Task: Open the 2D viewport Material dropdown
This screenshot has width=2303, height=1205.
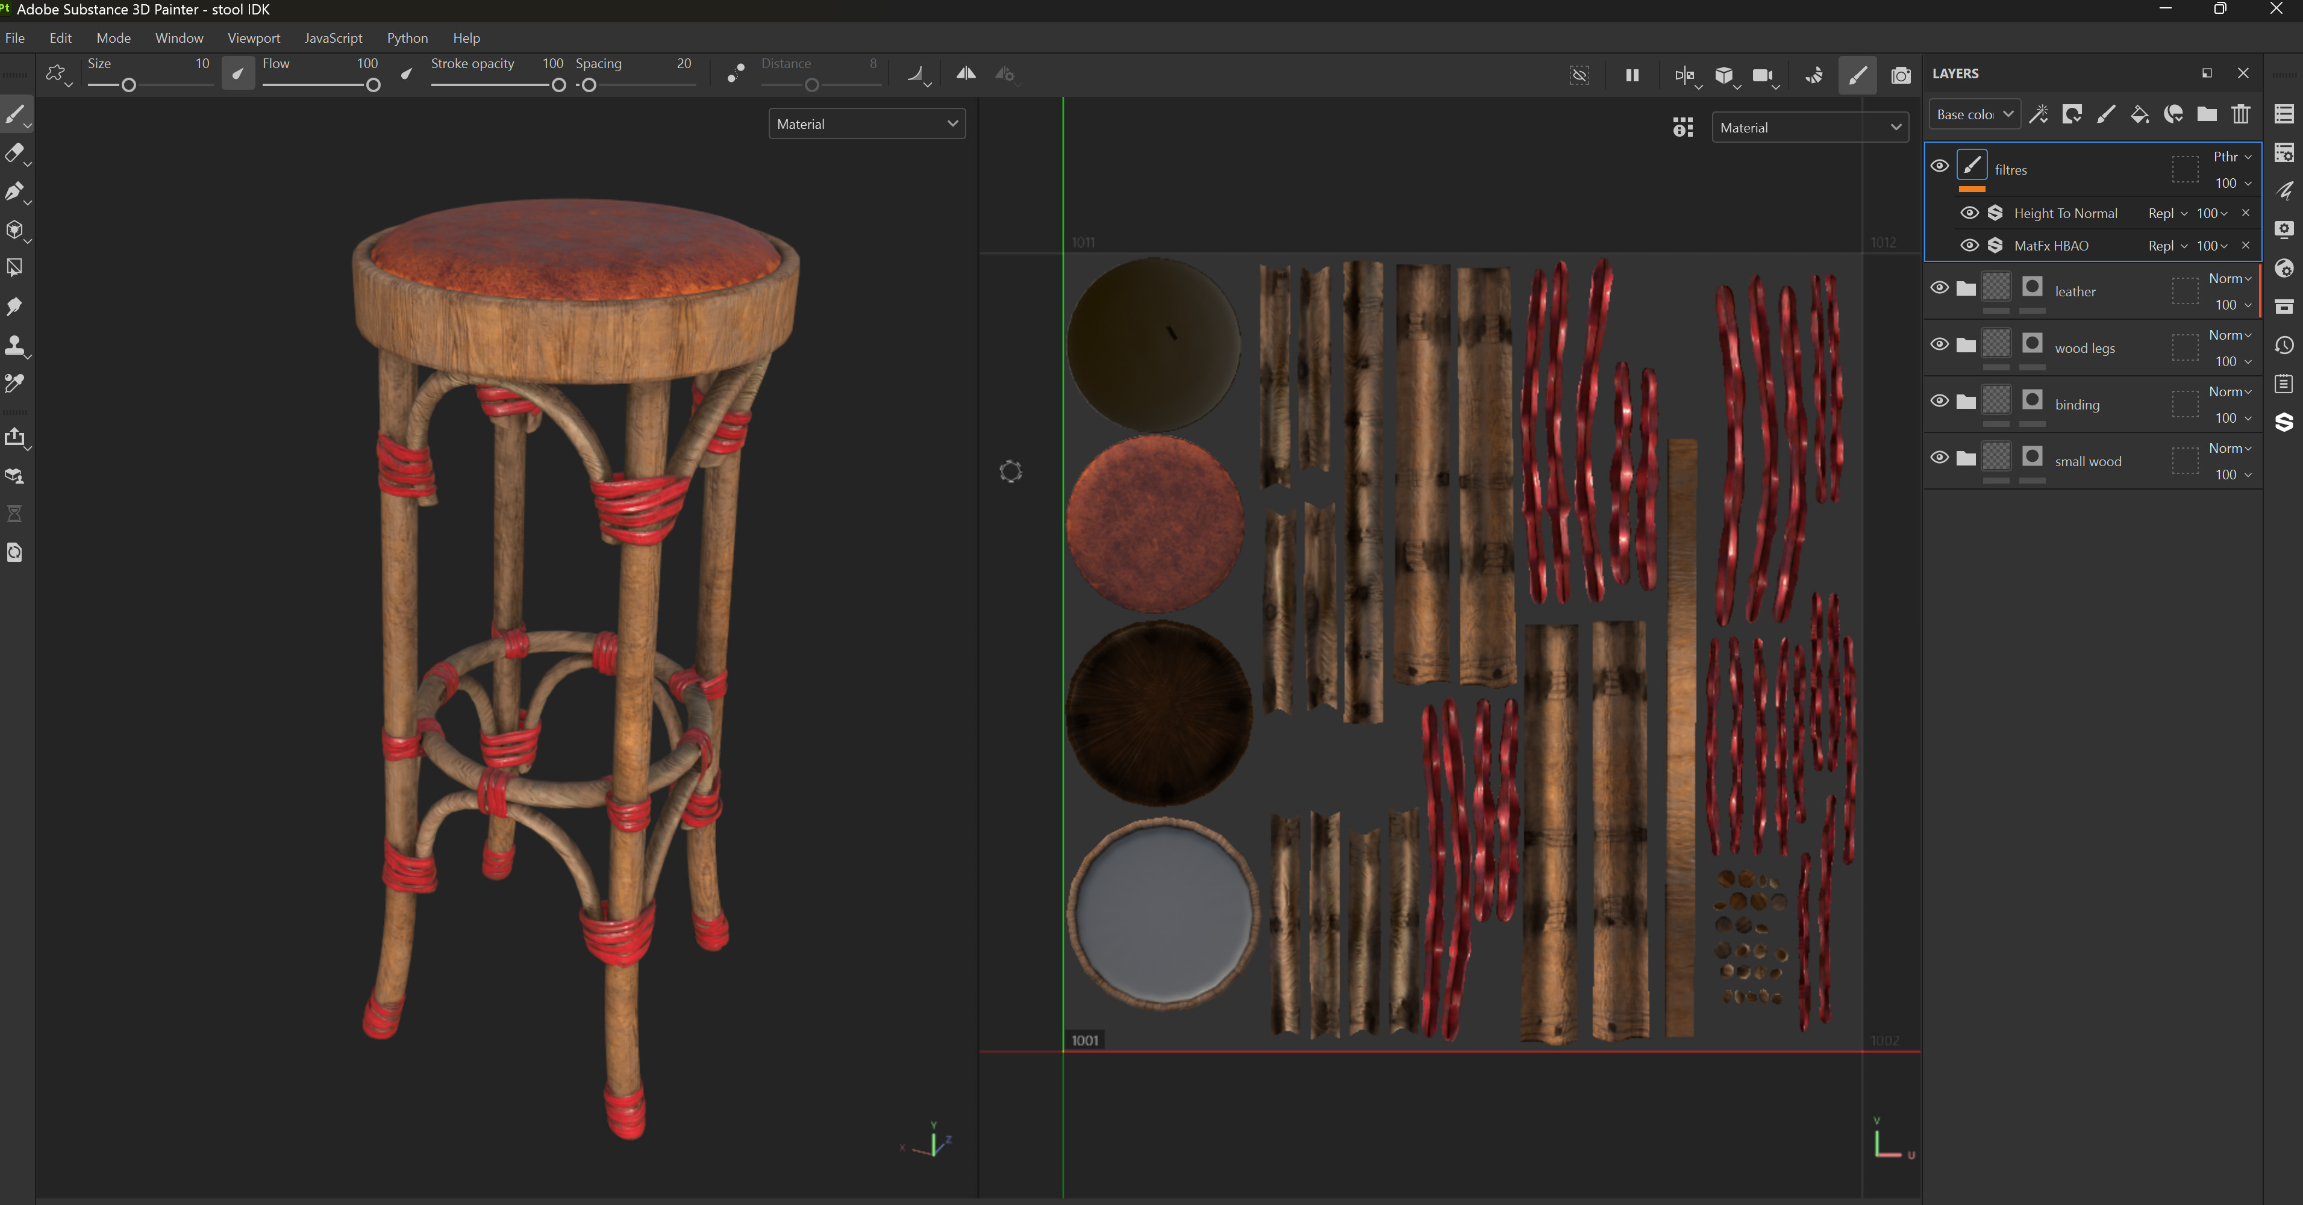Action: [1810, 127]
